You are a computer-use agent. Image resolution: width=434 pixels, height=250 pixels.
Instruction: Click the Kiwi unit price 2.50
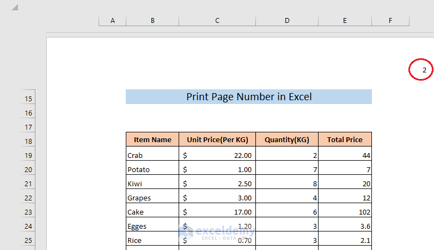point(217,181)
